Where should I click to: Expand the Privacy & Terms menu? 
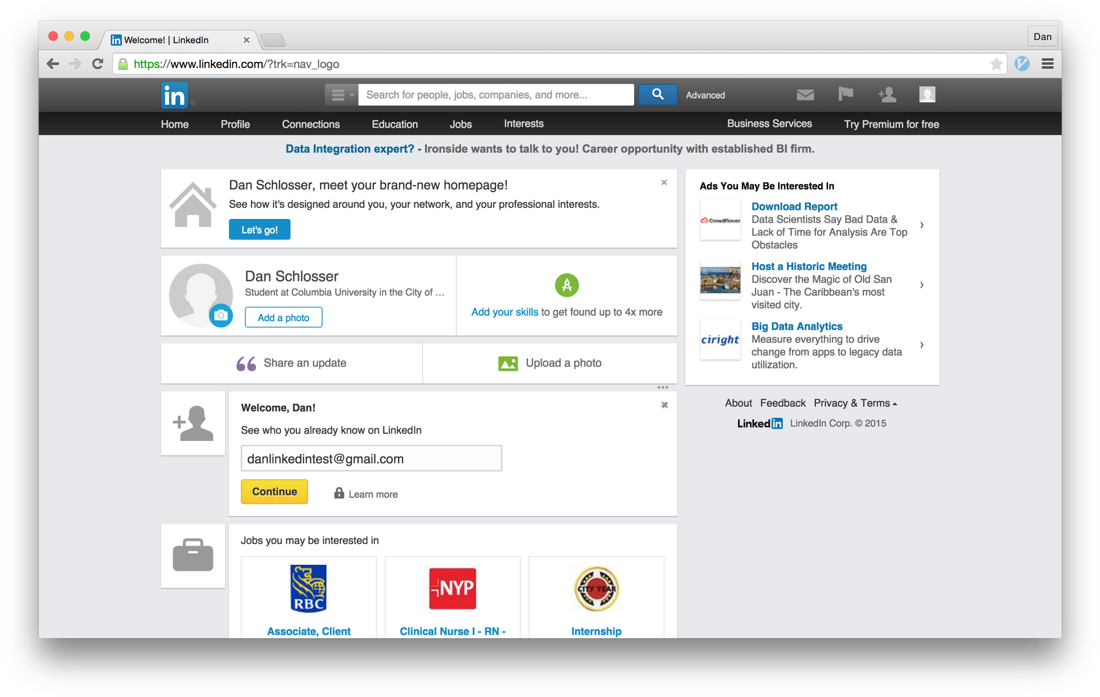[855, 403]
